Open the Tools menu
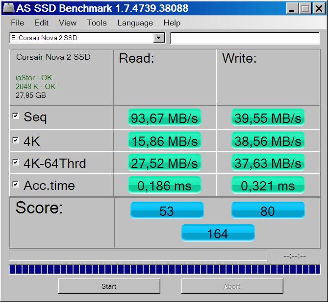 point(97,23)
